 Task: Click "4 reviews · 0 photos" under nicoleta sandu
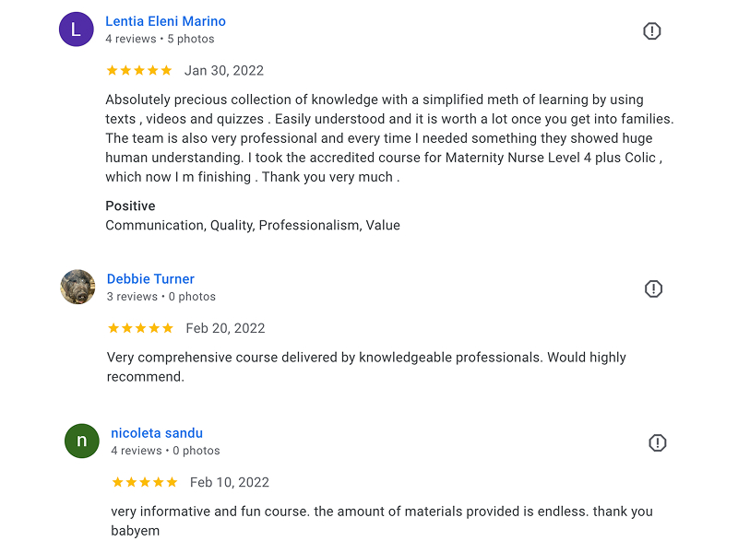(x=166, y=451)
